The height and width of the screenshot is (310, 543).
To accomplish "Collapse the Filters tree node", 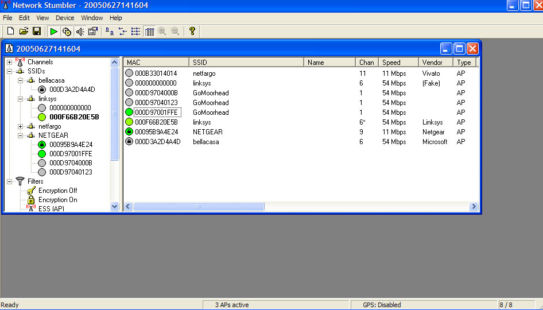I will [9, 181].
